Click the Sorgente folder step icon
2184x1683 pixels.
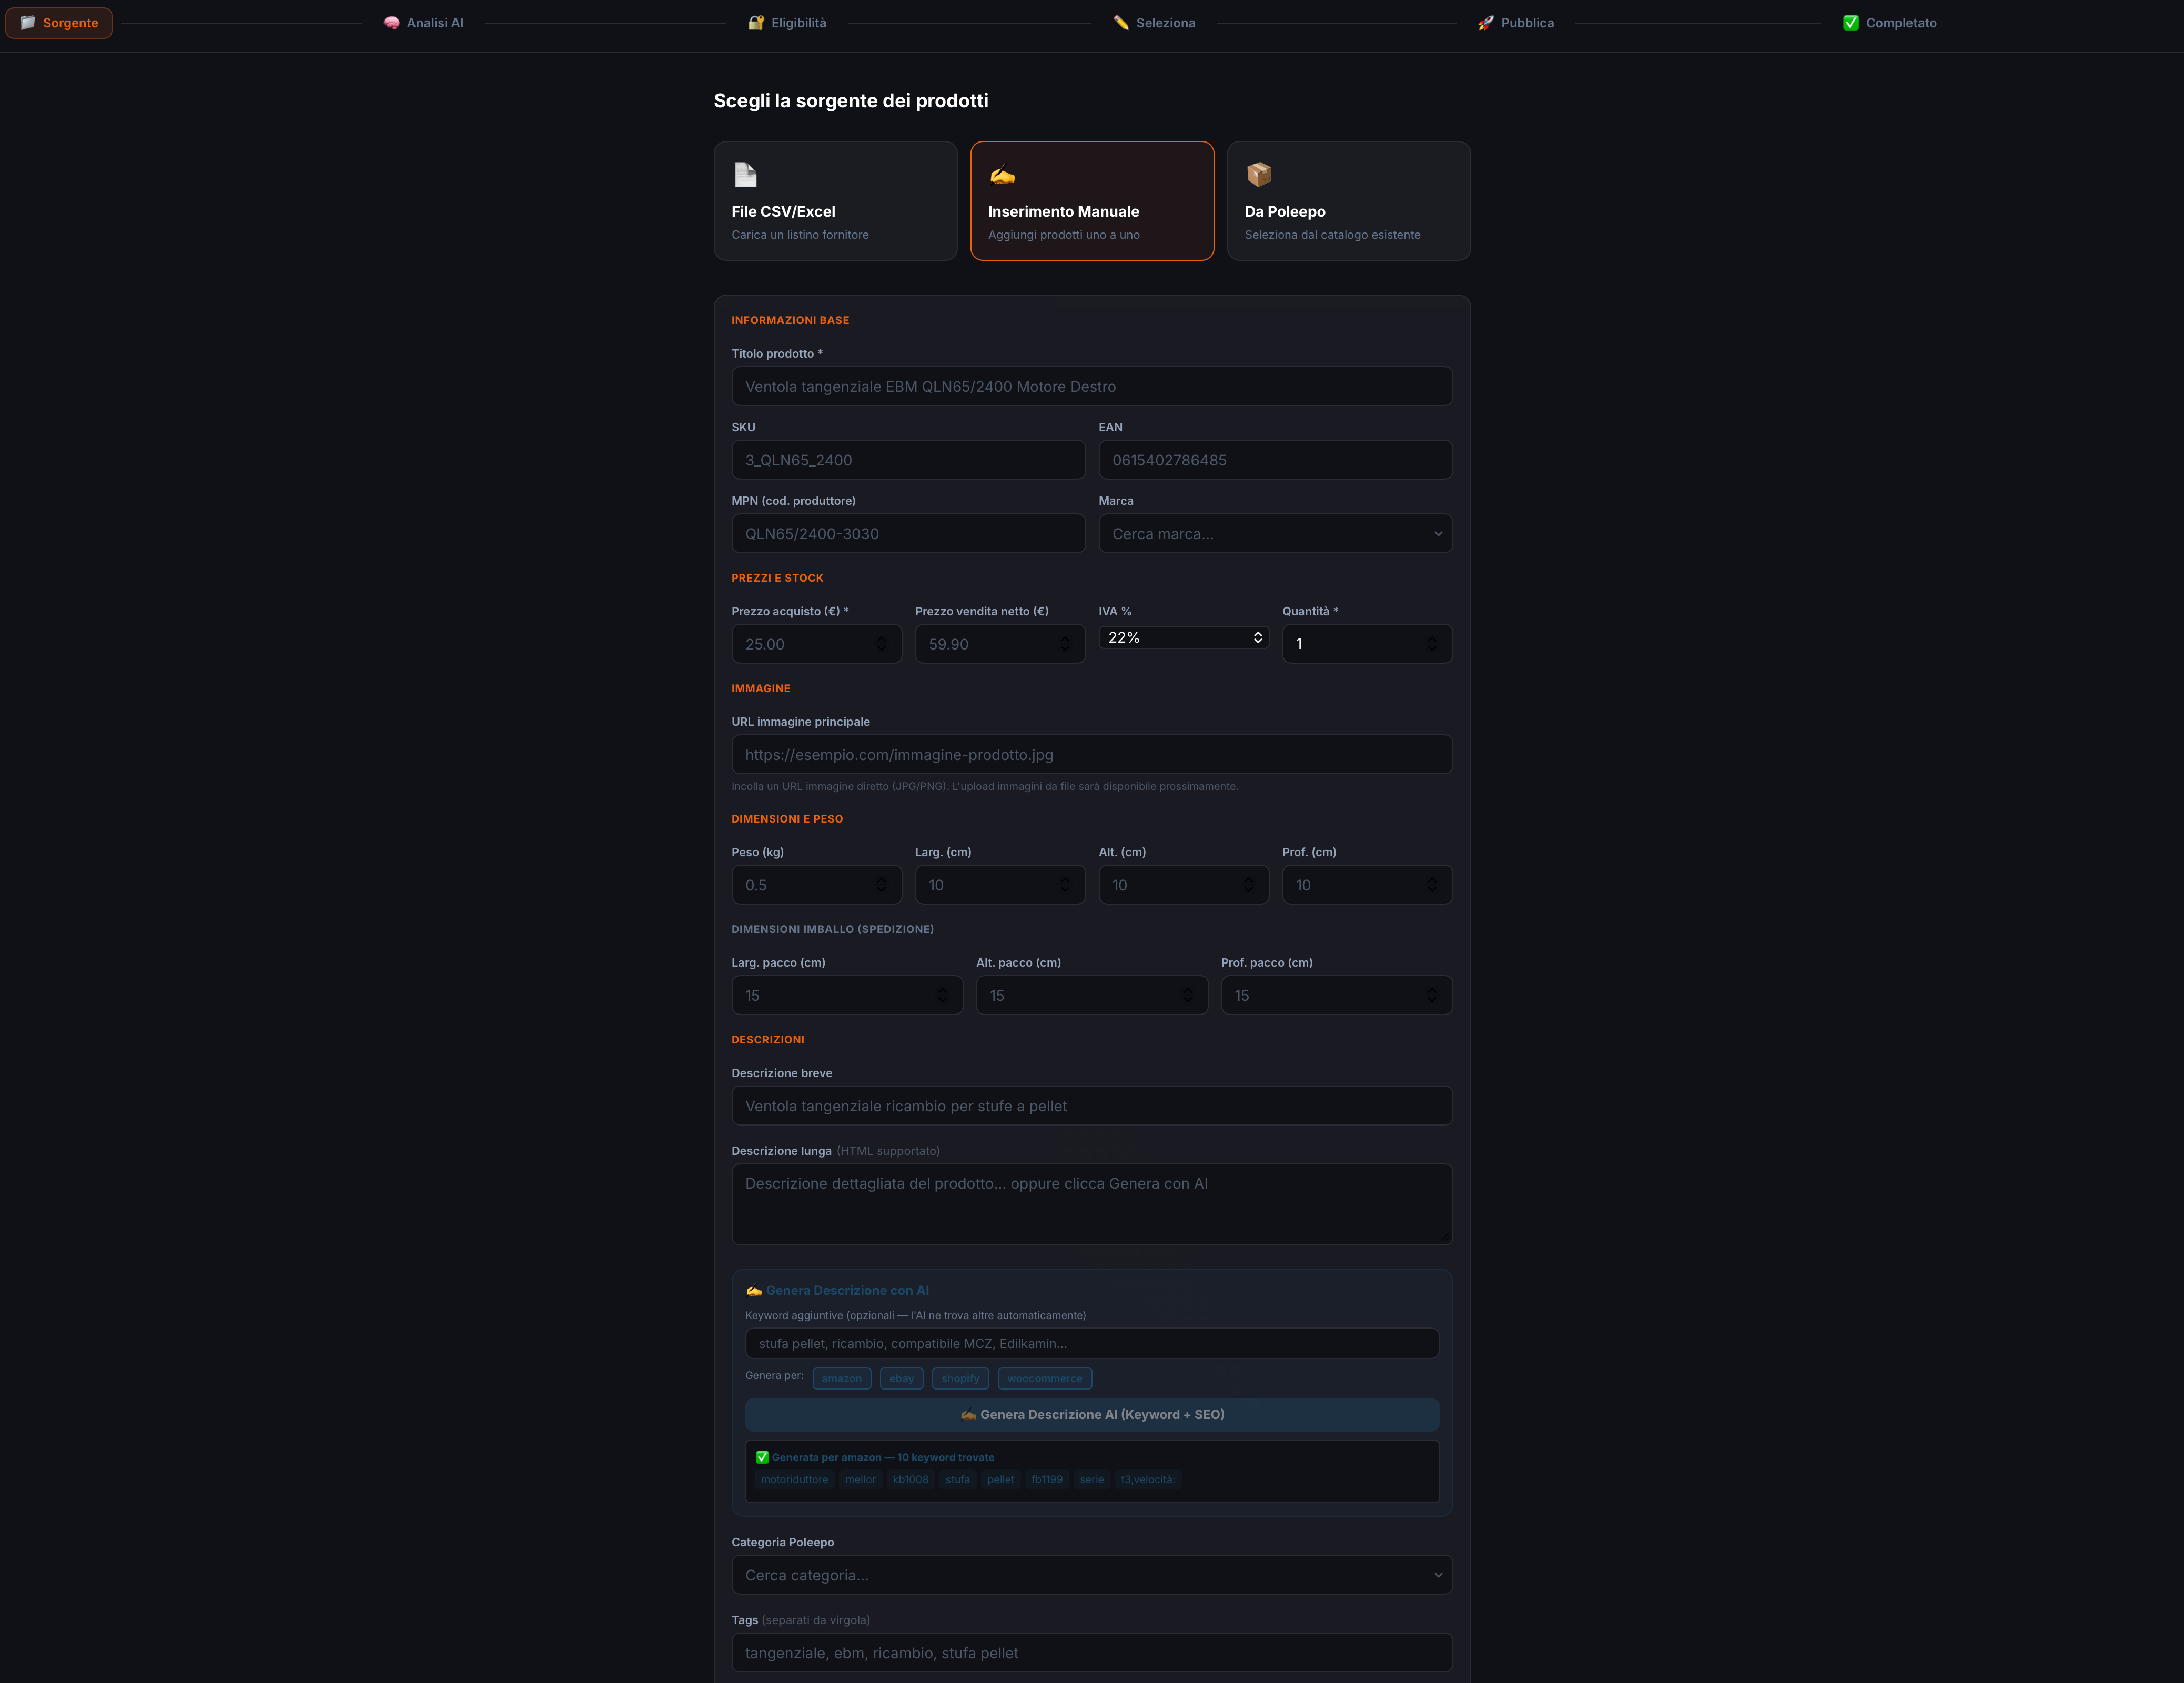(28, 23)
